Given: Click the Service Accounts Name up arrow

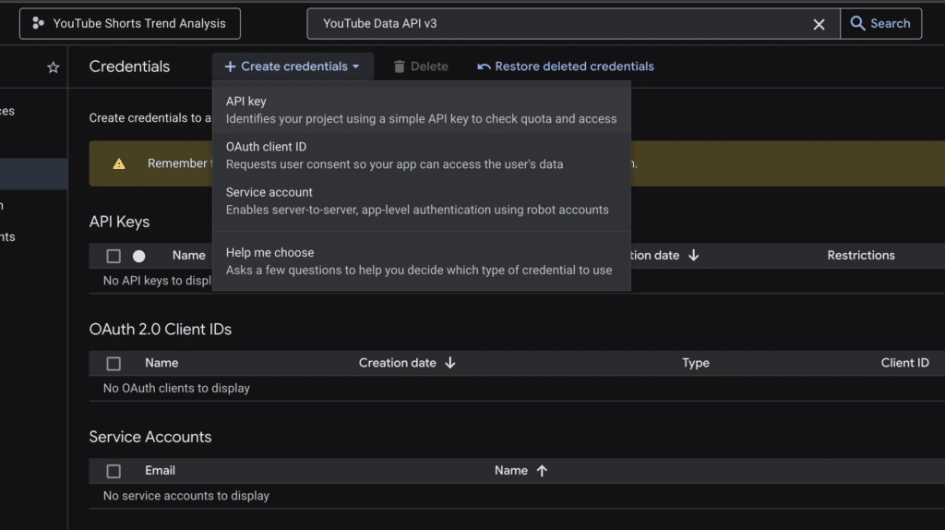Looking at the screenshot, I should (x=542, y=470).
